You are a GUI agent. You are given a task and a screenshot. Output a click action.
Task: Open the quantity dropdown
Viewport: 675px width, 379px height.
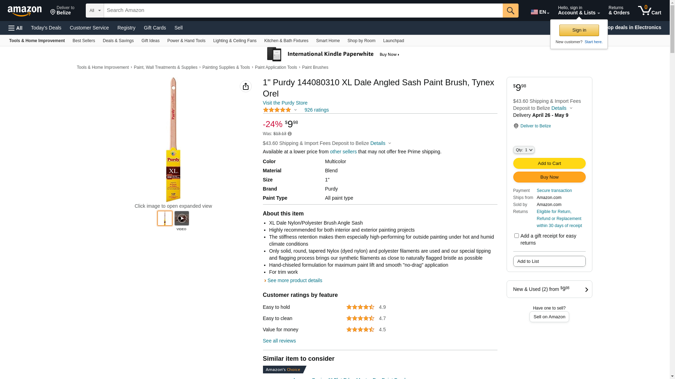523,150
